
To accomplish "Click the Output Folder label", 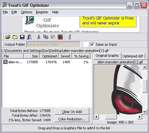I will (x=15, y=44).
